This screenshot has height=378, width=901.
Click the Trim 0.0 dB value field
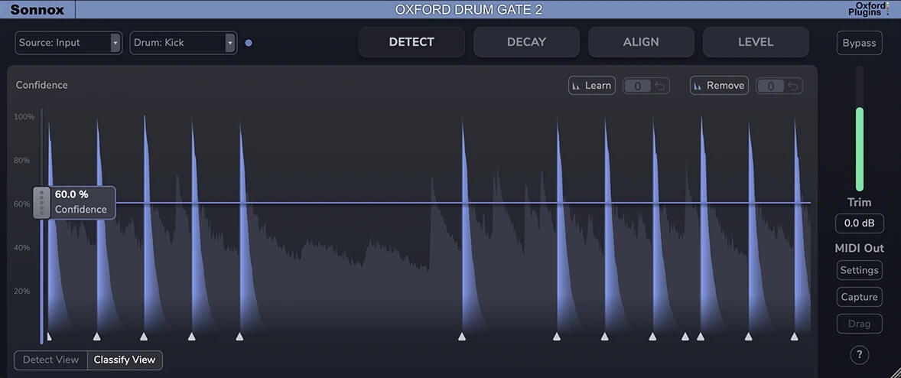click(x=859, y=223)
